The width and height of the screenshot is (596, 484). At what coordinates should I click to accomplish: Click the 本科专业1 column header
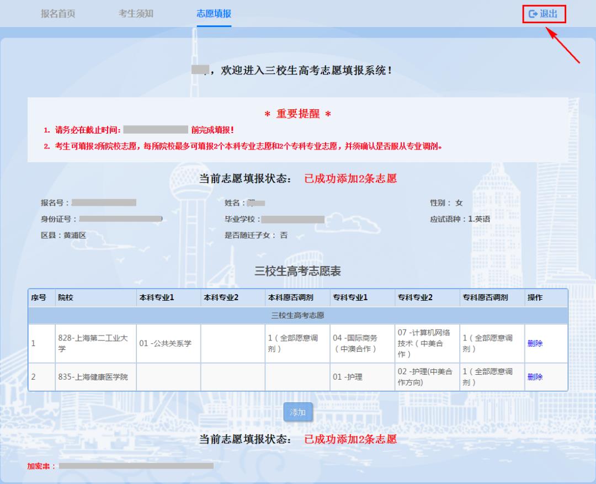(157, 297)
